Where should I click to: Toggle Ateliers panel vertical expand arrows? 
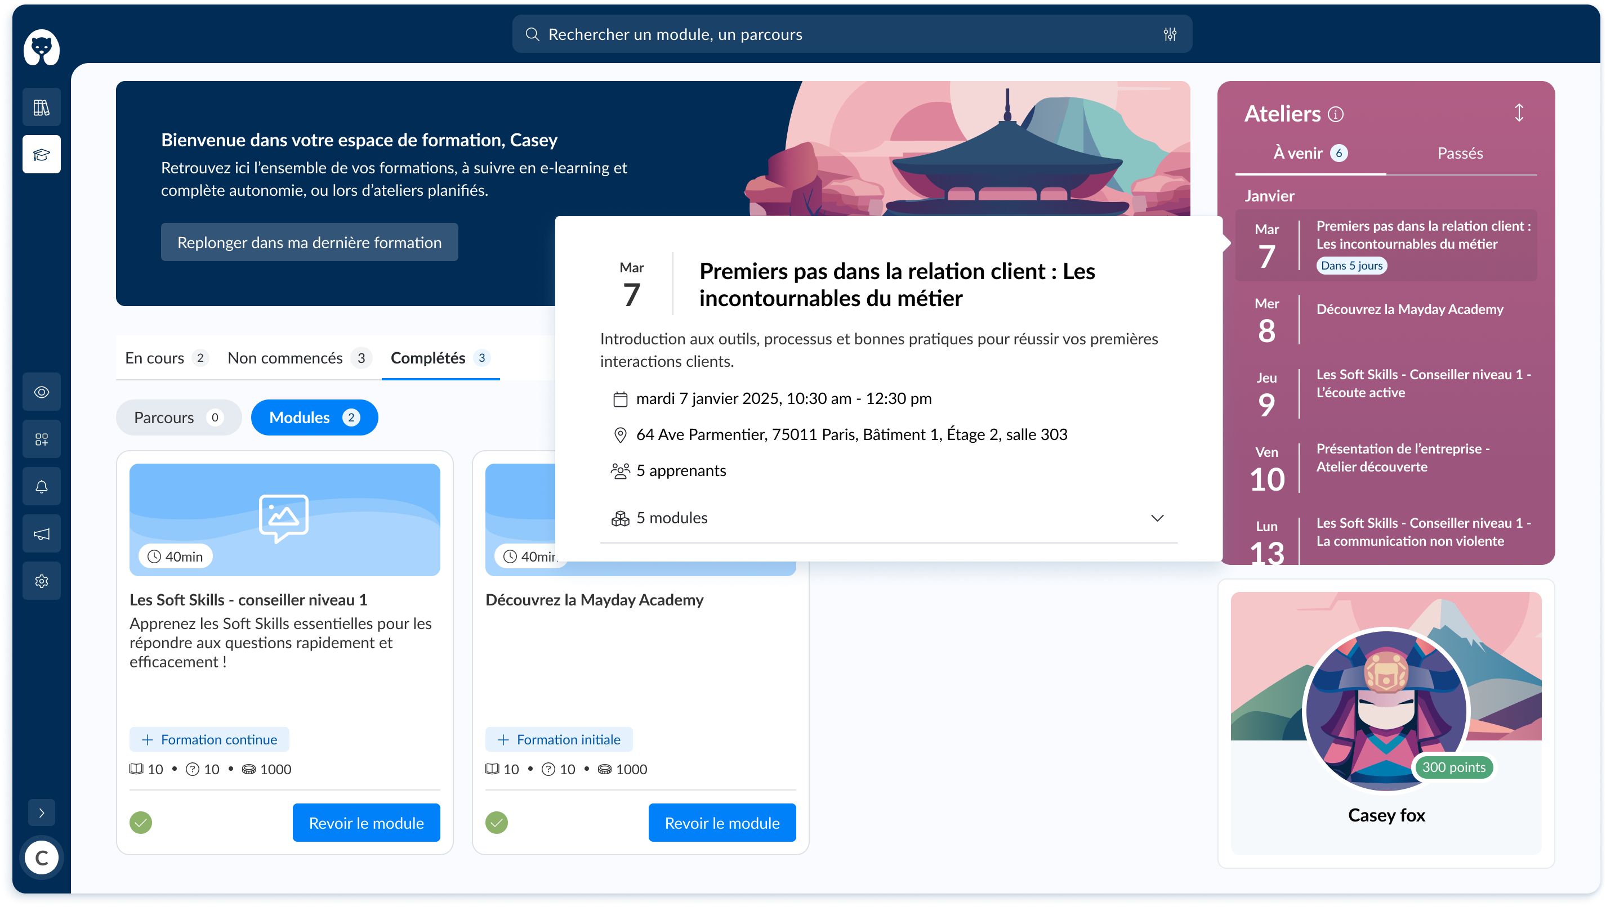pyautogui.click(x=1519, y=114)
